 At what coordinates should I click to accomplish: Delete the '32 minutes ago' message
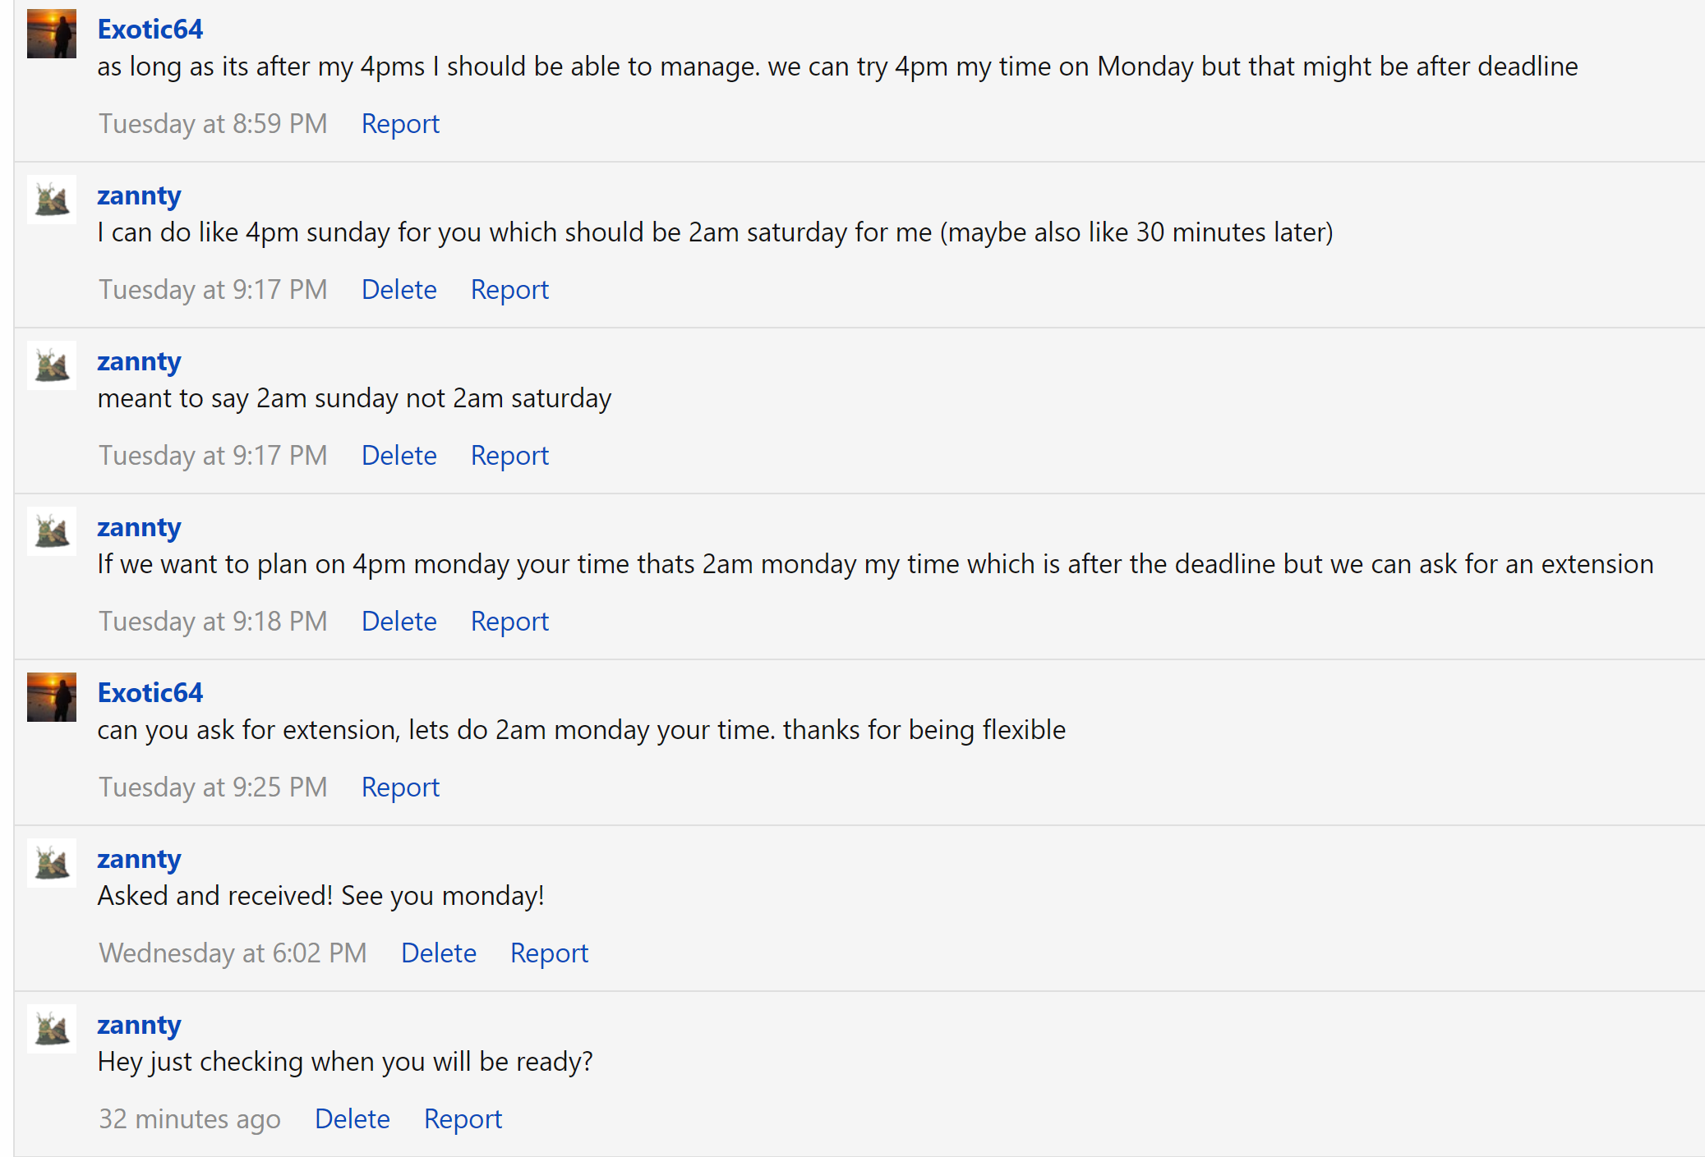[353, 1119]
